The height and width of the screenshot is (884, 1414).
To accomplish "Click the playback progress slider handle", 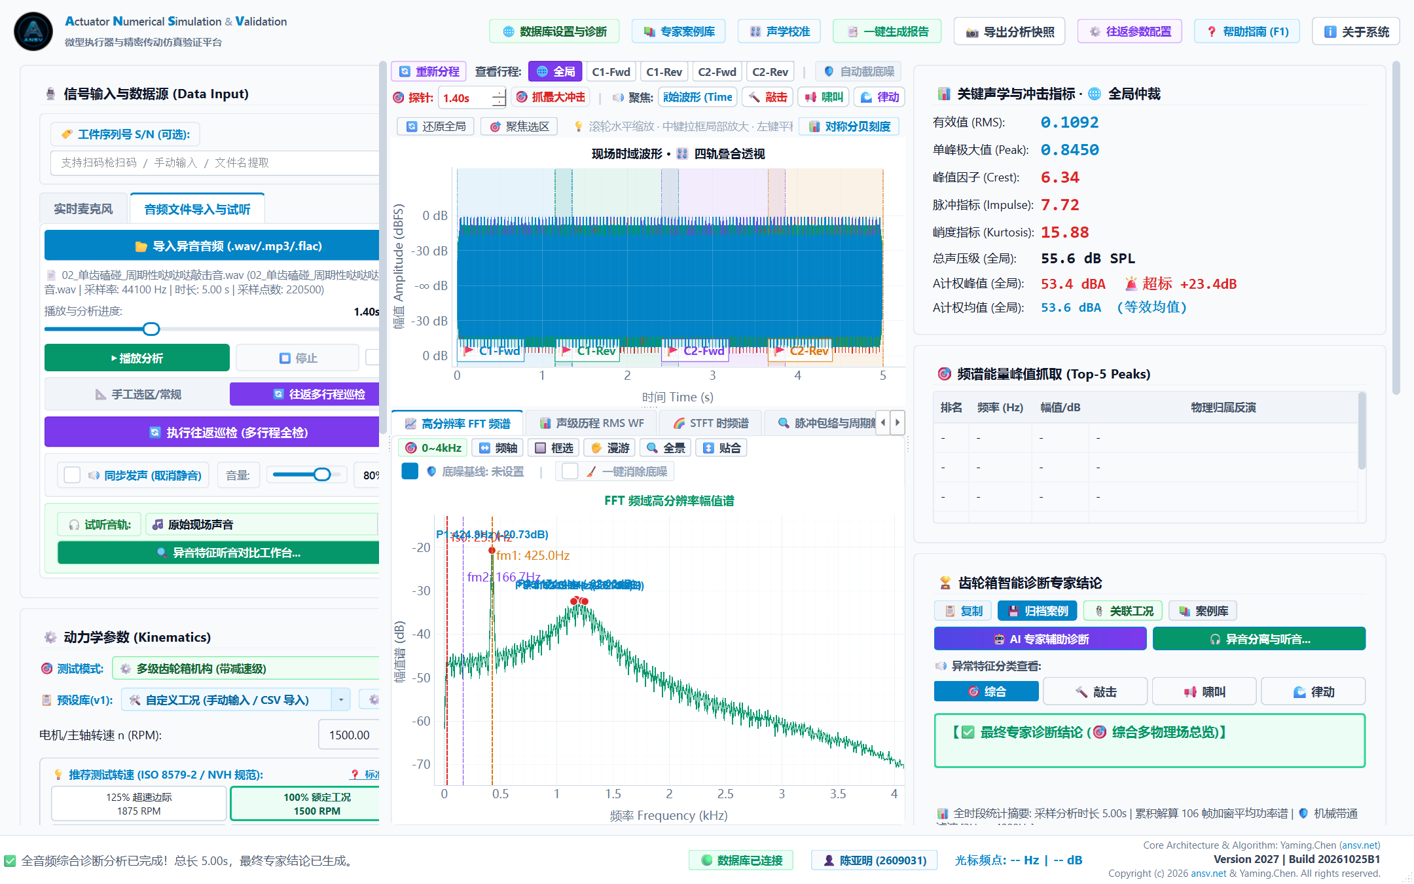I will pos(151,329).
